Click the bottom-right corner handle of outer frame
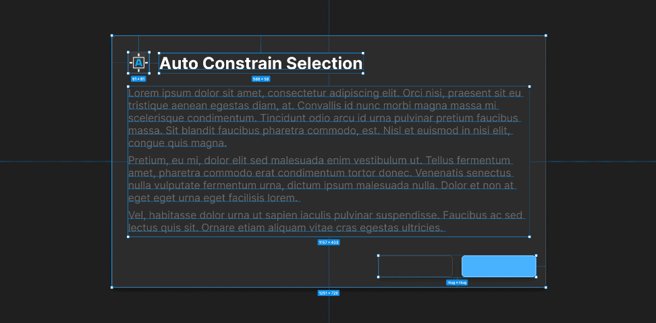Image resolution: width=656 pixels, height=323 pixels. (x=545, y=287)
